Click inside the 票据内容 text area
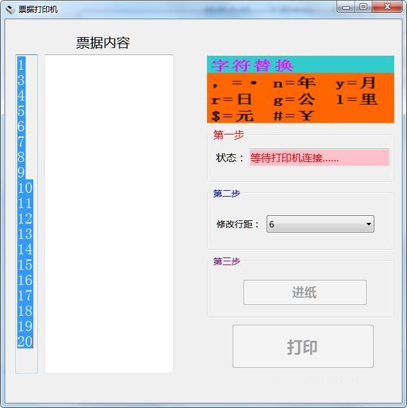The height and width of the screenshot is (408, 407). click(109, 214)
